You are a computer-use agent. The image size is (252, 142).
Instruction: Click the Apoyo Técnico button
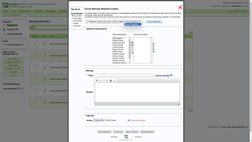pos(132,132)
